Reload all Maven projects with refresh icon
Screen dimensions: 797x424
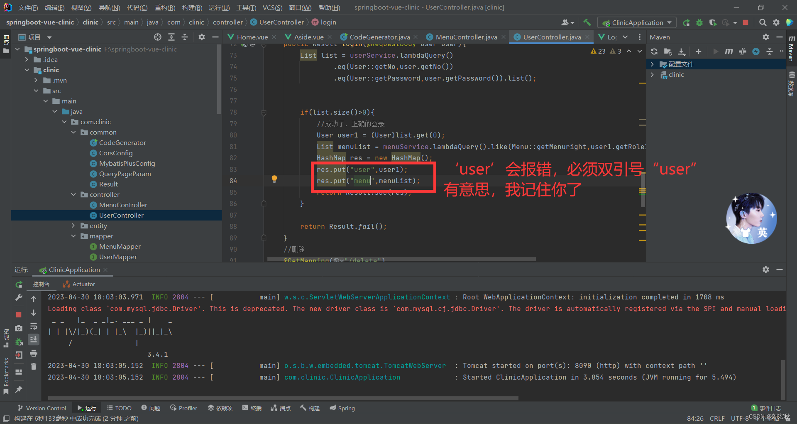tap(654, 51)
